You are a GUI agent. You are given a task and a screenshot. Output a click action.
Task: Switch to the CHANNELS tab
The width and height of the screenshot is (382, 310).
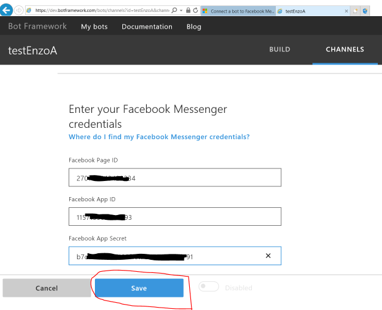pyautogui.click(x=345, y=50)
